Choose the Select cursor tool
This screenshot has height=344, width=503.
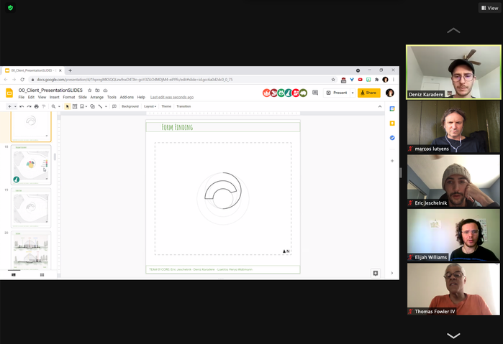click(68, 106)
